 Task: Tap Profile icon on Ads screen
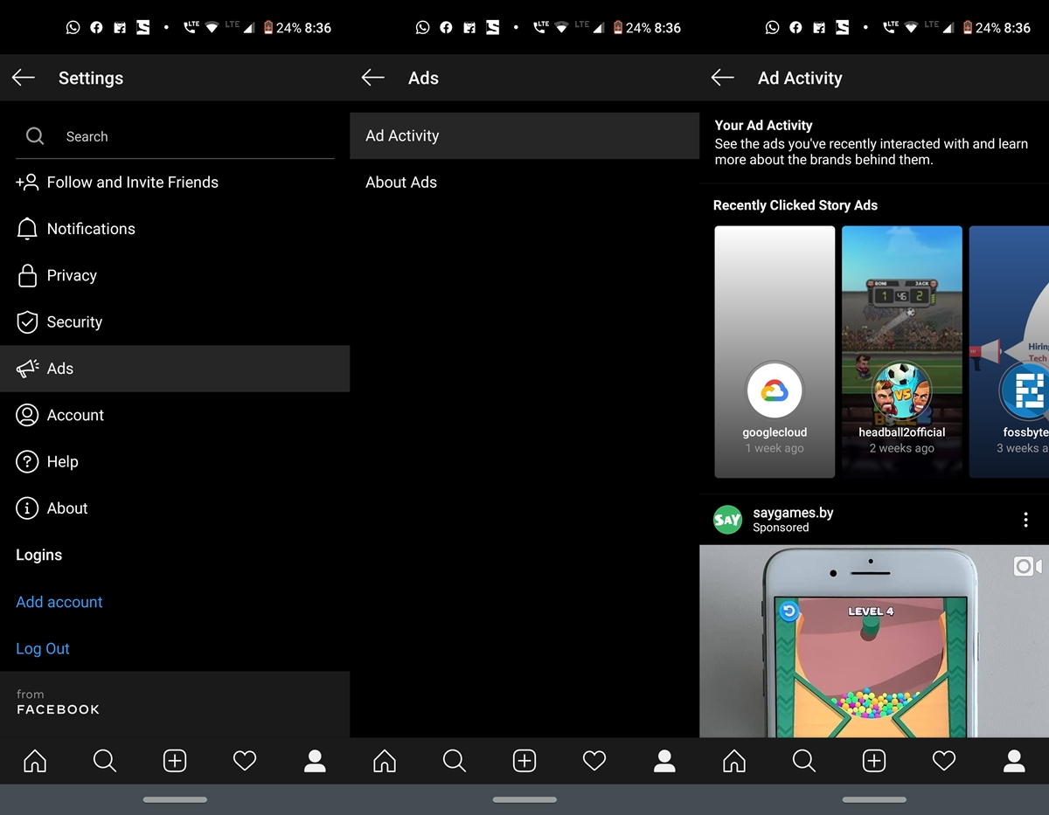[x=664, y=761]
